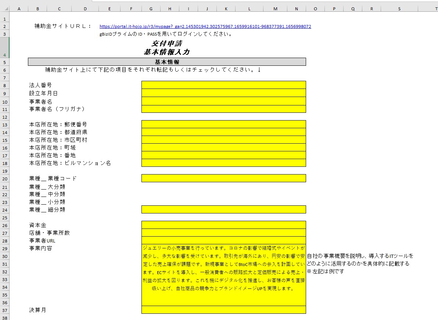Click the yellow field for 設立年月日
The width and height of the screenshot is (438, 320).
224,93
